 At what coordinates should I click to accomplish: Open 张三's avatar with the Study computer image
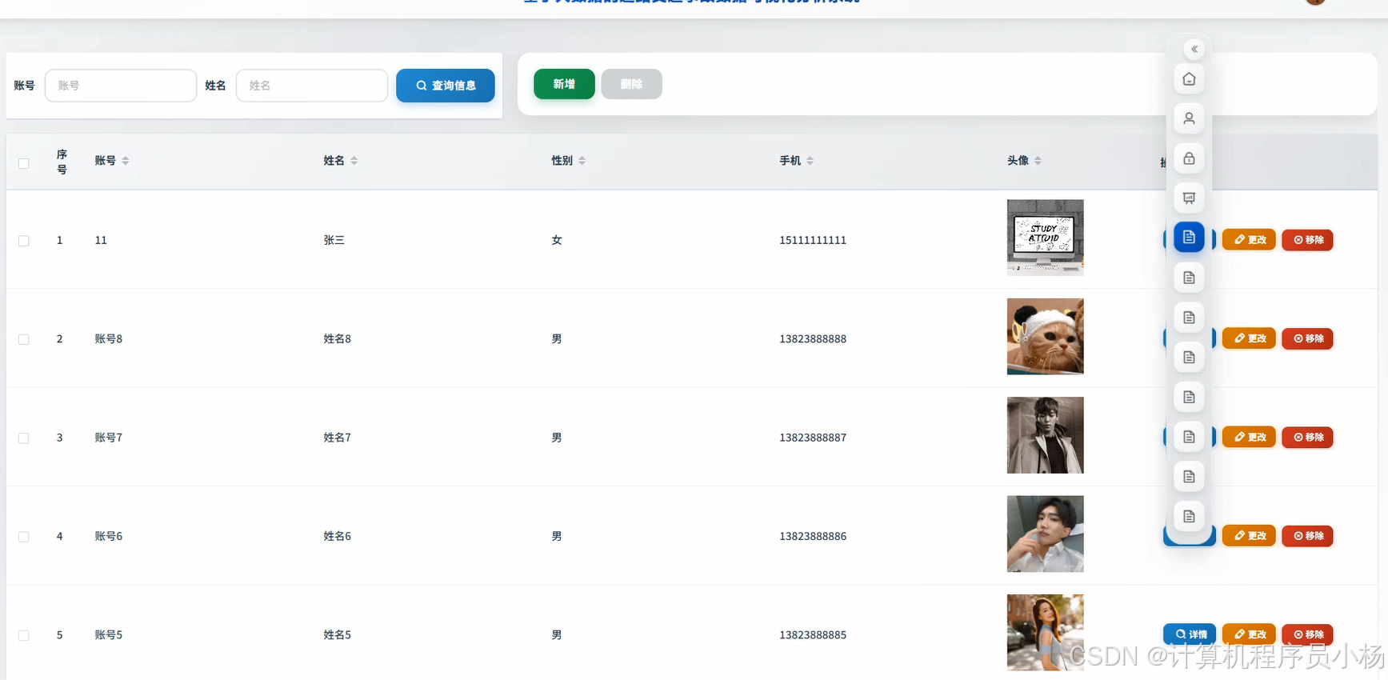click(1045, 238)
